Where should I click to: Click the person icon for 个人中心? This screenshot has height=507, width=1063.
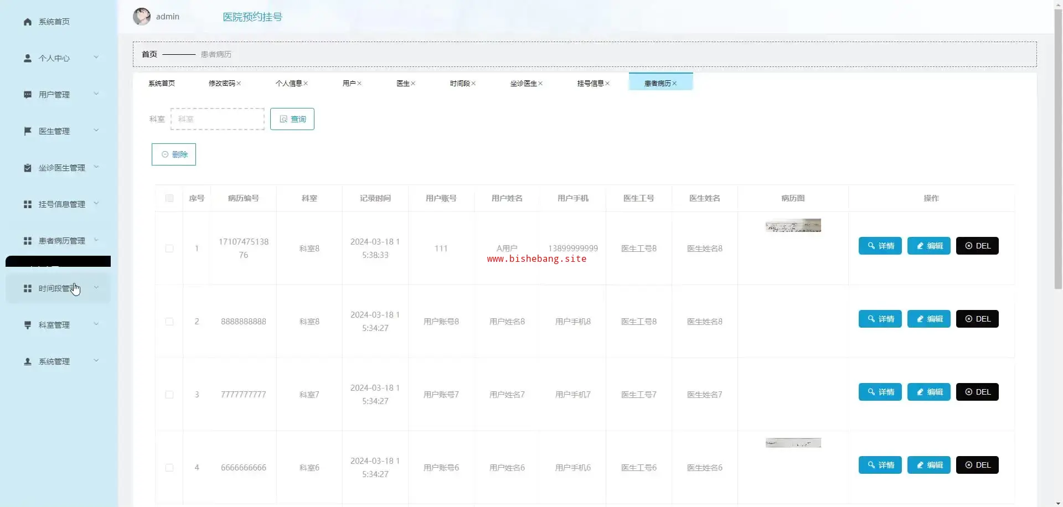(x=28, y=58)
